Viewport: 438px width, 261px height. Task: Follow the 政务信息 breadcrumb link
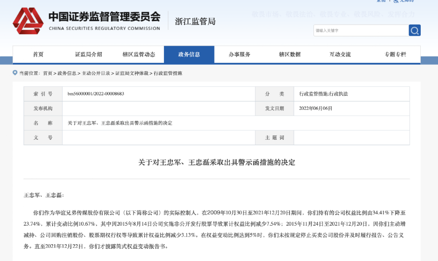click(67, 73)
